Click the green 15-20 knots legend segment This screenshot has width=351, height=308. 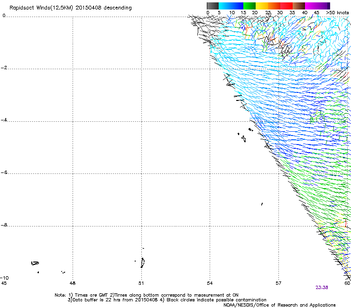tap(249, 6)
